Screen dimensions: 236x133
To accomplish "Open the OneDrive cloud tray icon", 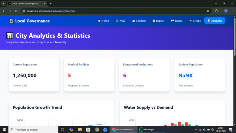I will (204, 129).
